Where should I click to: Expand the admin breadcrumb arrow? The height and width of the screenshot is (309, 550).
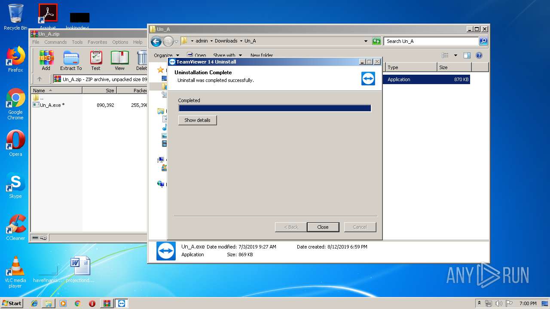pos(211,41)
